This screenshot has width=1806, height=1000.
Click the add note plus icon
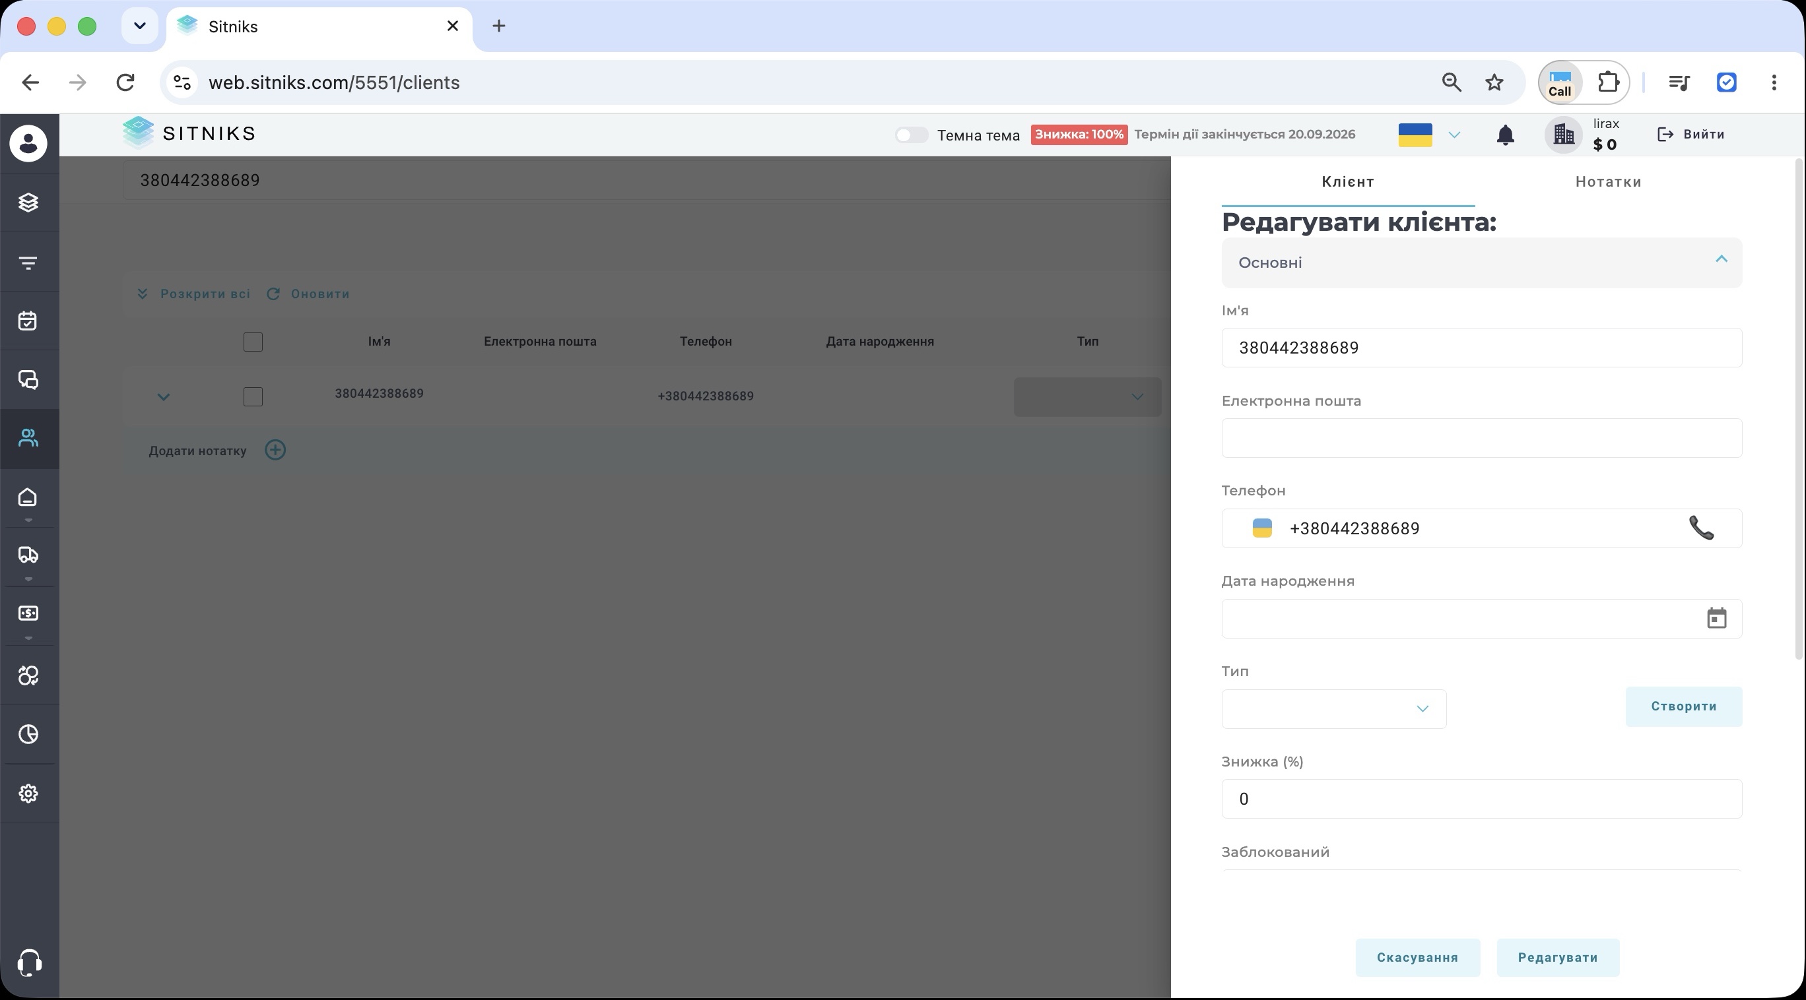(x=275, y=450)
